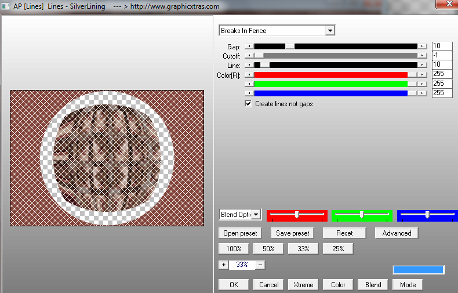The width and height of the screenshot is (458, 293).
Task: Click the Cutoff slider right arrow
Action: coord(423,56)
